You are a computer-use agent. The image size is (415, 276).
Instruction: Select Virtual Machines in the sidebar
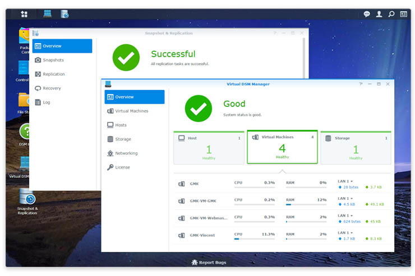[x=131, y=111]
